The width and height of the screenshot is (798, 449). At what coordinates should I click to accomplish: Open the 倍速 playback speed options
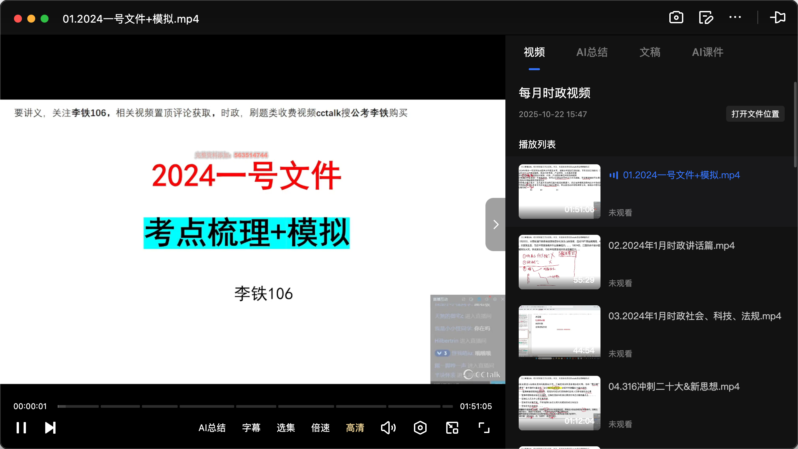click(x=320, y=428)
